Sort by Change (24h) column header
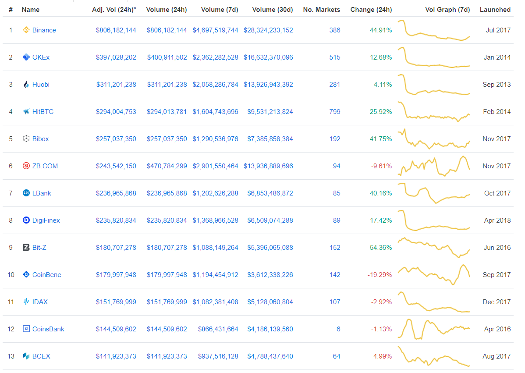This screenshot has height=373, width=525. point(371,10)
